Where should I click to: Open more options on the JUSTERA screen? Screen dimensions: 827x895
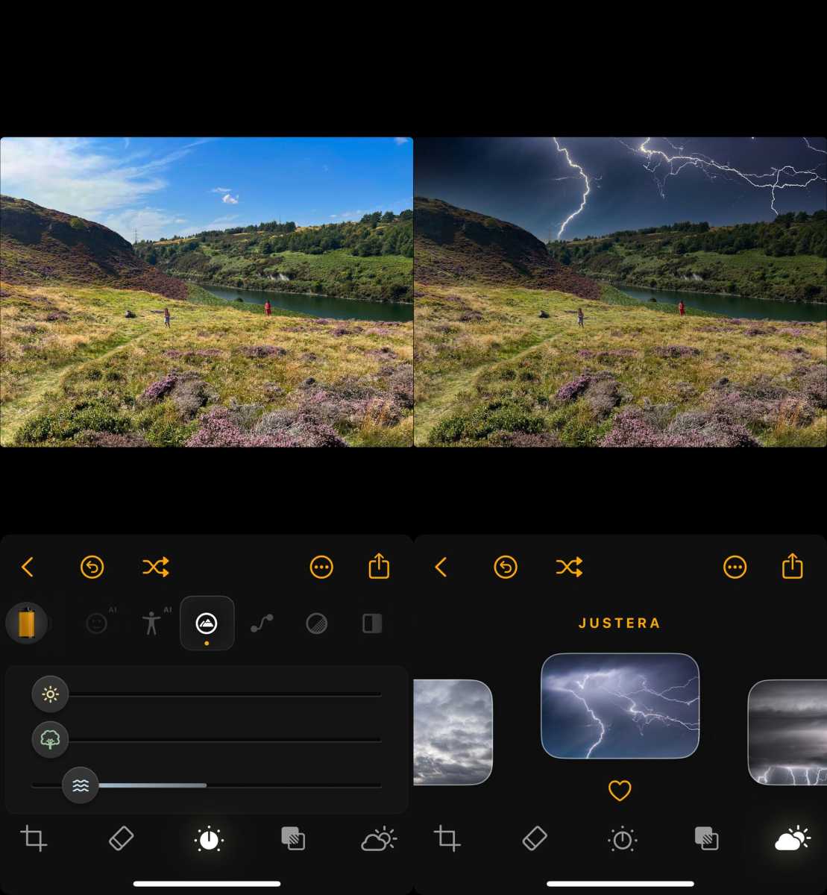click(735, 568)
